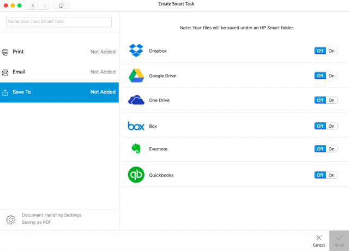
Task: Open Document Handling Settings gear icon
Action: pos(10,220)
